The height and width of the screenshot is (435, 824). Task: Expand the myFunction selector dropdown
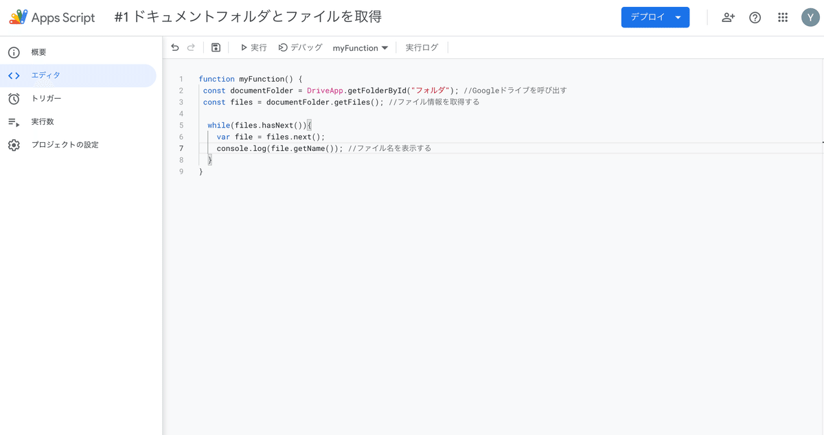pos(360,48)
